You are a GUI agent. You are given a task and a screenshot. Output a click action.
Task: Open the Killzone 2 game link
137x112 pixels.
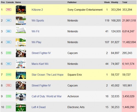point(37,10)
